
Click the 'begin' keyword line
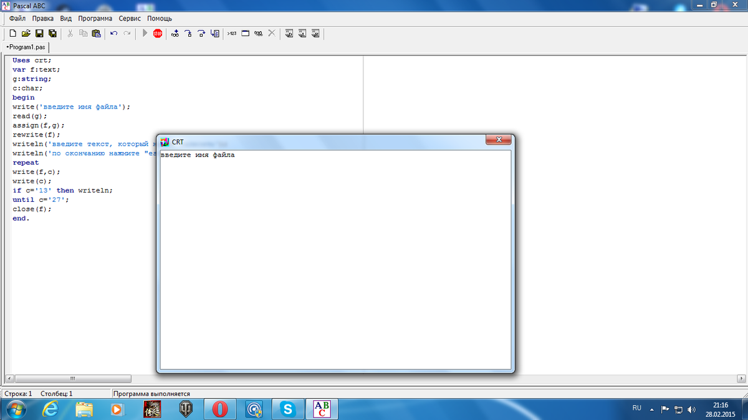click(24, 98)
